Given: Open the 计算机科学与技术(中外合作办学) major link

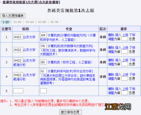Looking at the screenshot, I should click(68, 77).
